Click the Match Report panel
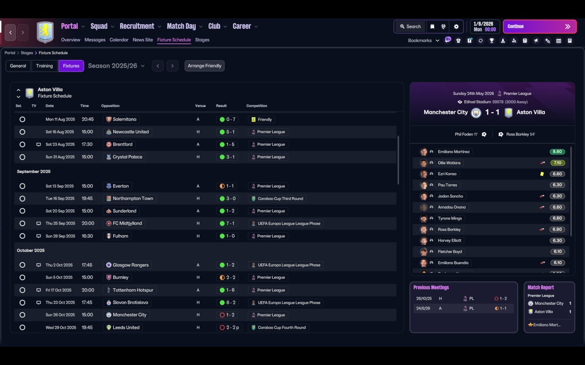 click(549, 307)
